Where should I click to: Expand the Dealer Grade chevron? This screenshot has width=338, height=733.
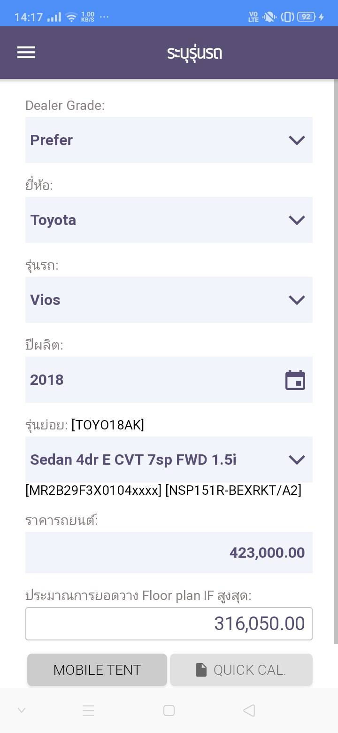297,140
